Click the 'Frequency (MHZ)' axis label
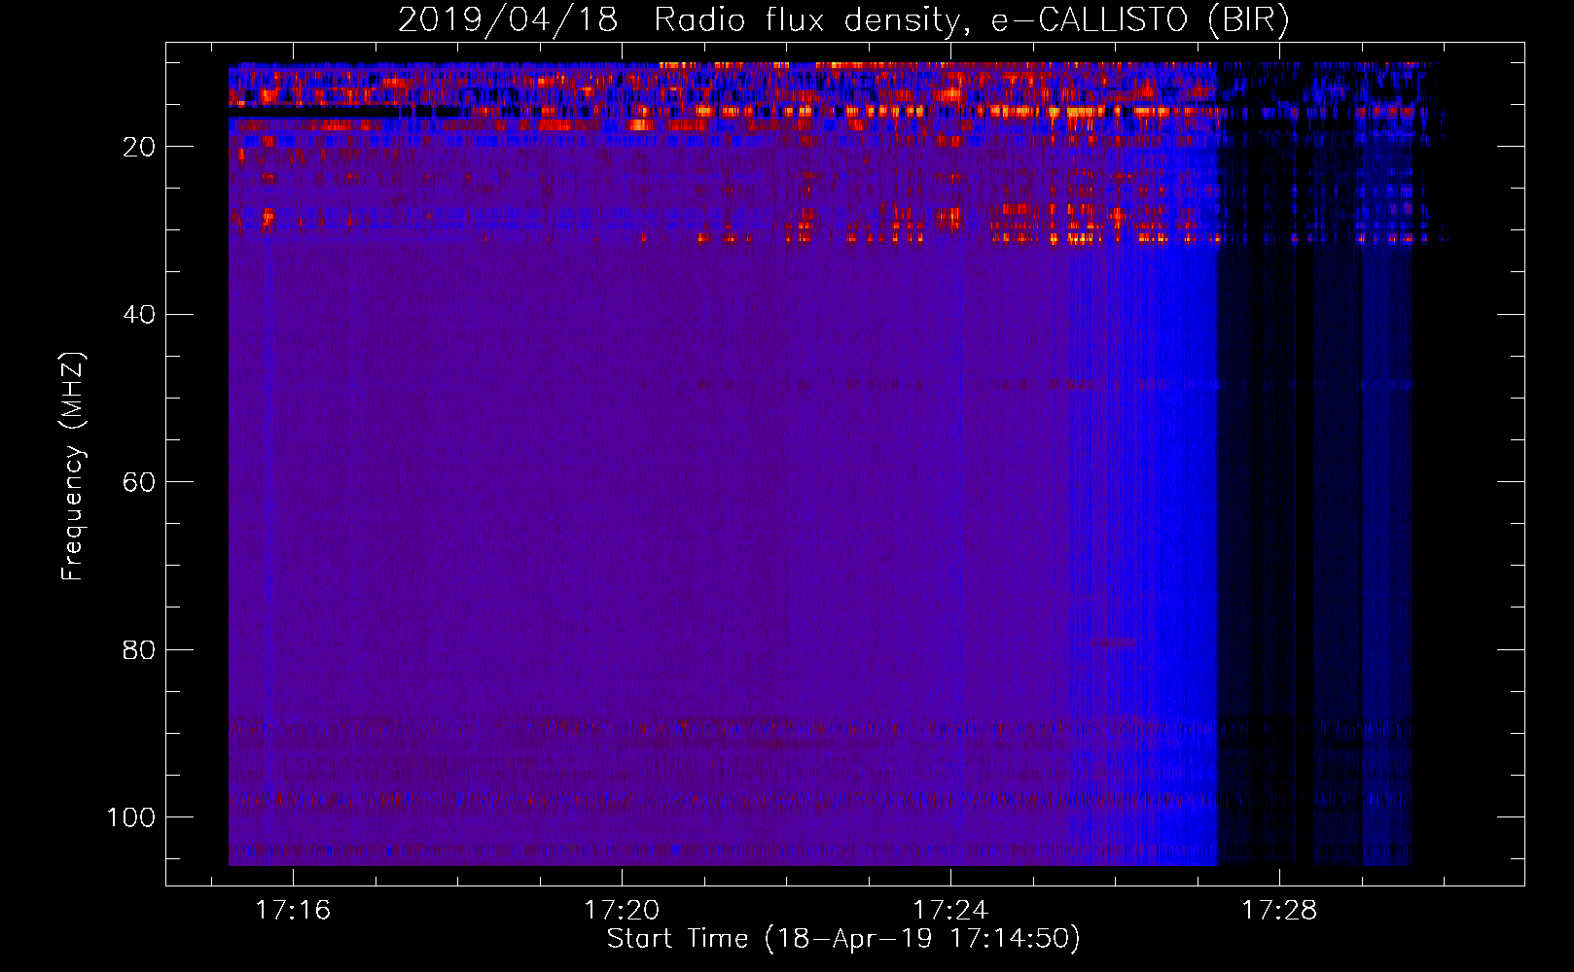This screenshot has width=1574, height=972. pos(73,467)
